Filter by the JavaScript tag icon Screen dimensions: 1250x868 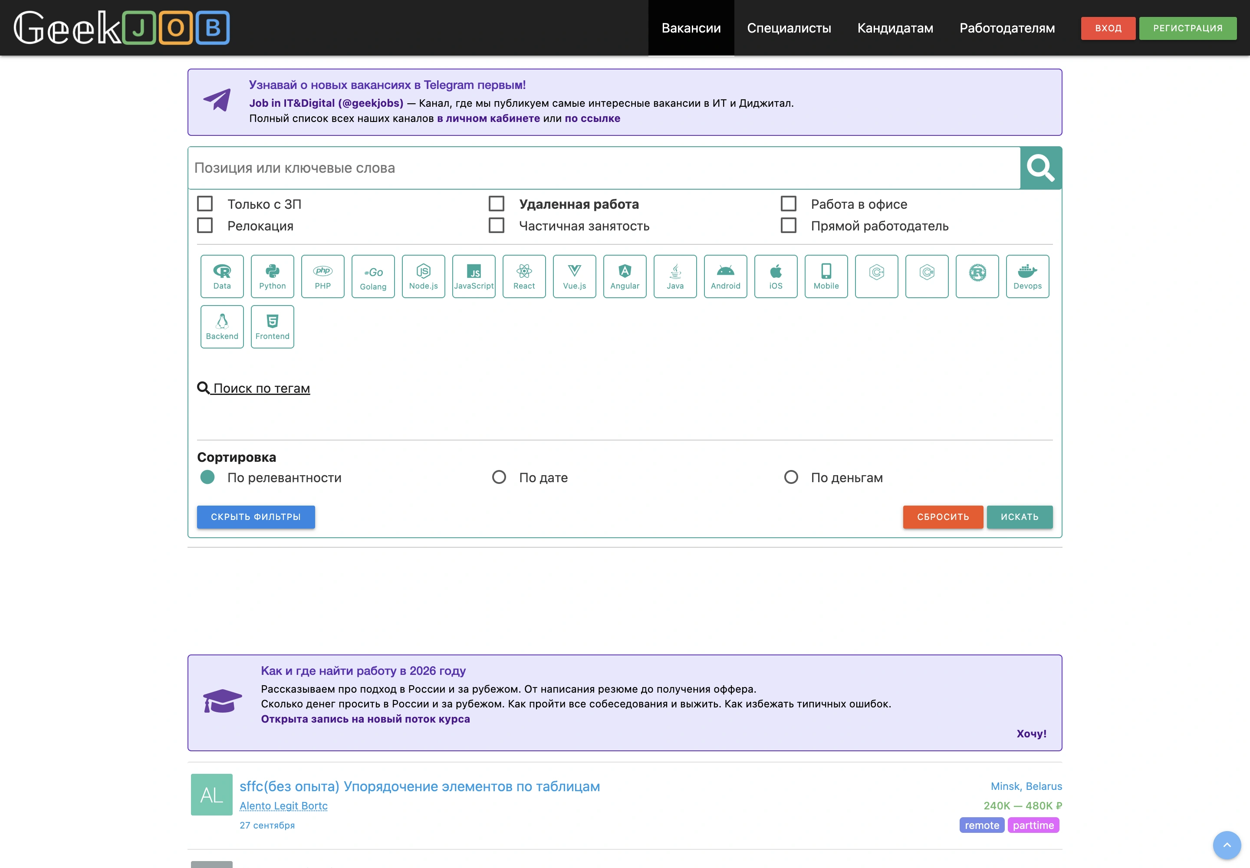474,276
